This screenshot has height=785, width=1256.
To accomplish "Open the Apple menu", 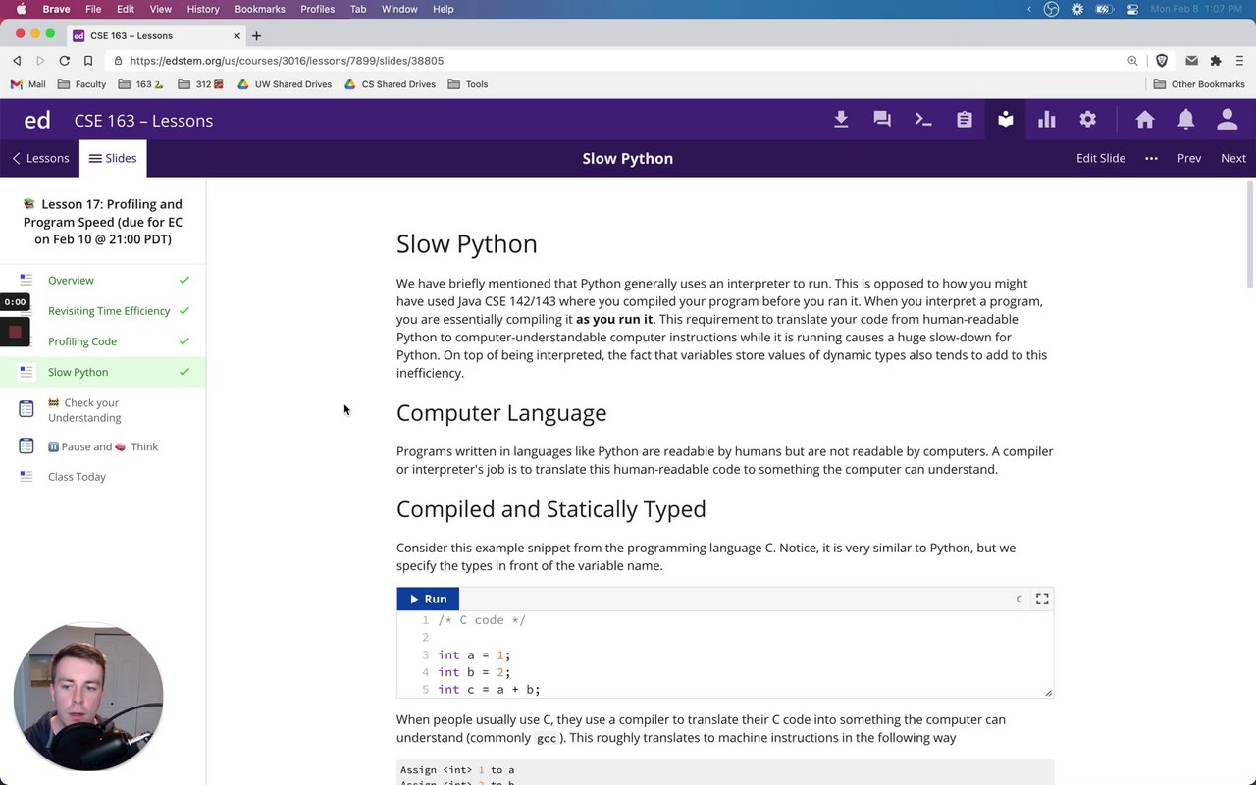I will [21, 9].
